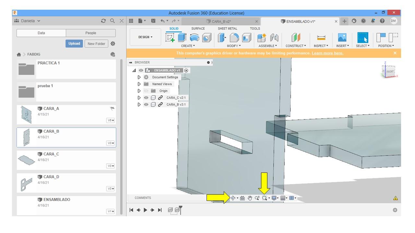The image size is (415, 233).
Task: Show the hidden Origin folder
Action: (x=146, y=91)
